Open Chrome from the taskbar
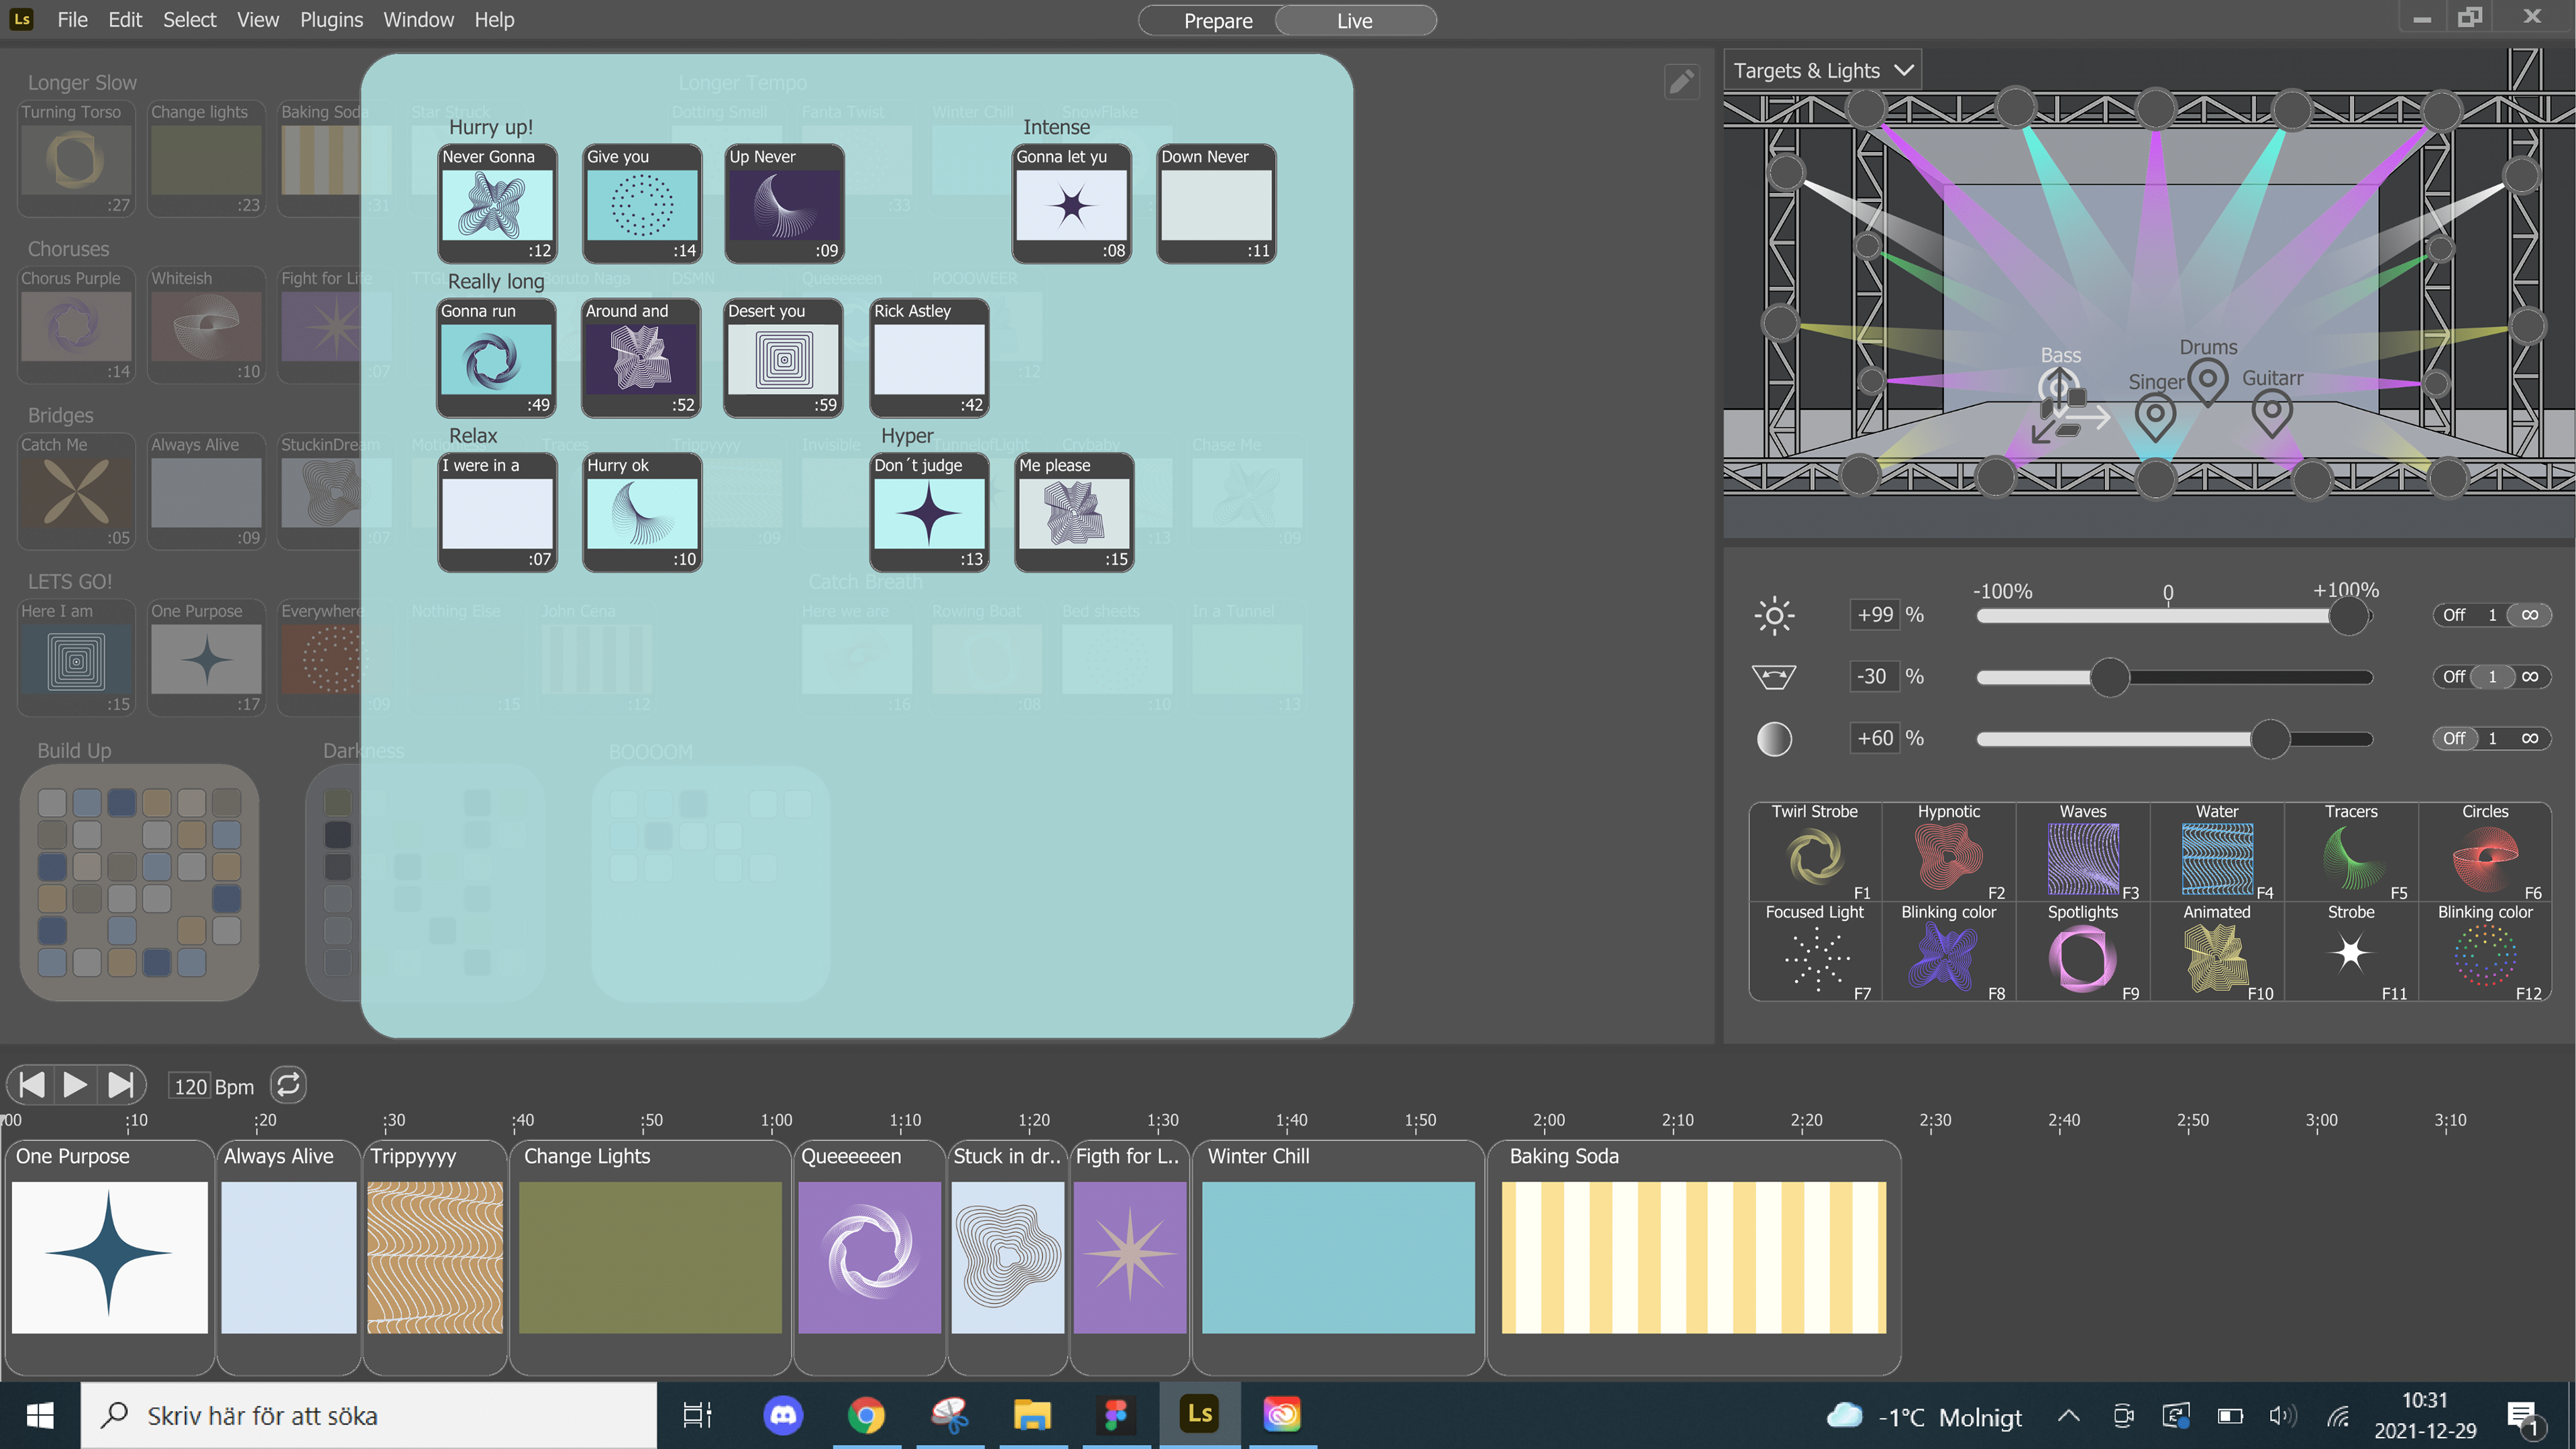Image resolution: width=2576 pixels, height=1449 pixels. point(866,1415)
